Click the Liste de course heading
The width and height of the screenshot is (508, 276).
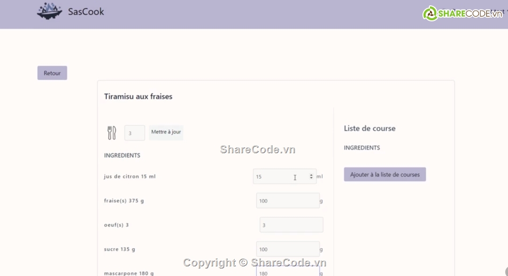pyautogui.click(x=370, y=129)
